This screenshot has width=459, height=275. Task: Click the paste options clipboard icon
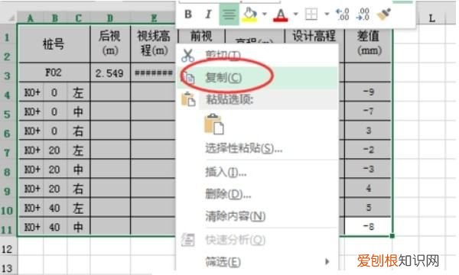pyautogui.click(x=188, y=99)
